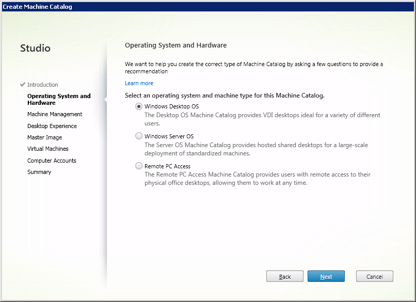Select the Virtual Machines step
The width and height of the screenshot is (416, 302).
48,149
